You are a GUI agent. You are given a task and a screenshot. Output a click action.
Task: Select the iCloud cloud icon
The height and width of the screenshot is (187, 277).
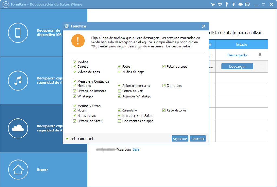point(18,128)
